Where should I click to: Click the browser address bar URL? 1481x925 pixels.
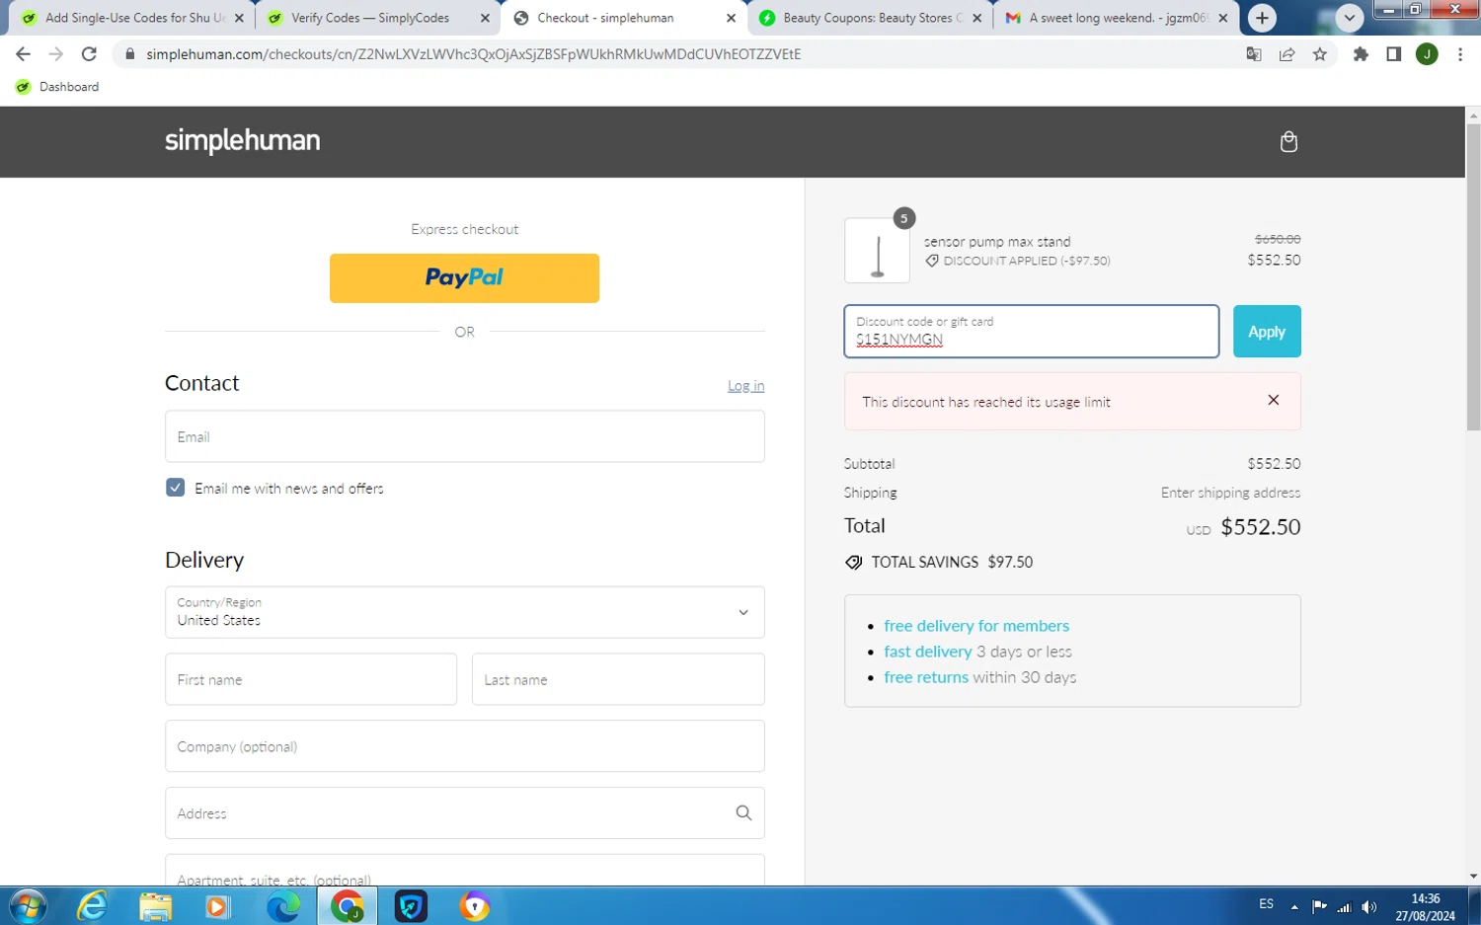click(x=474, y=54)
